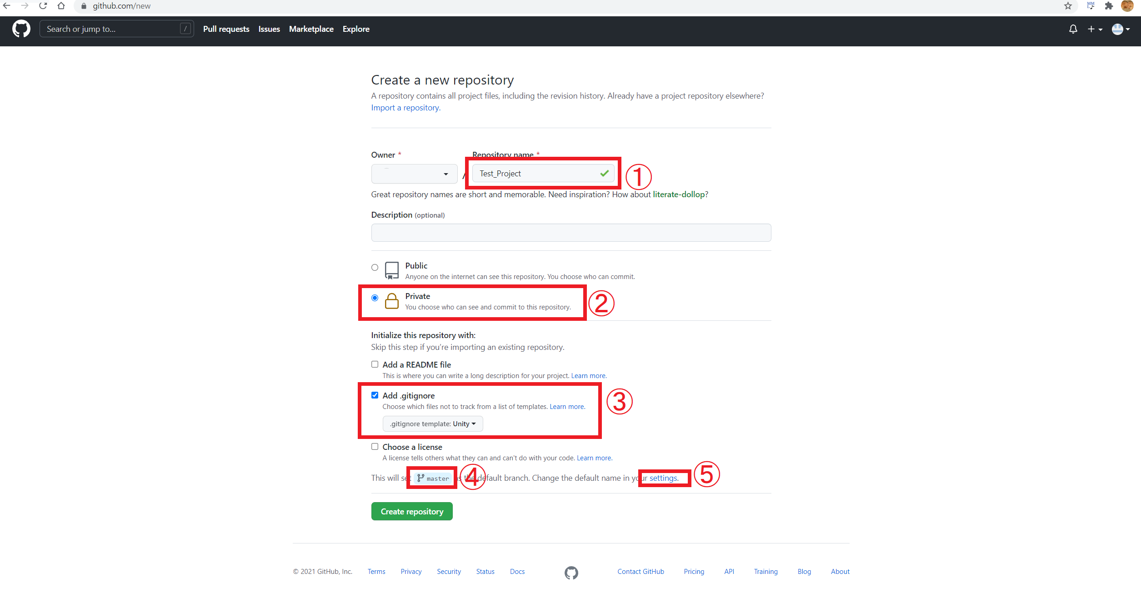Select the Public radio option
This screenshot has width=1141, height=598.
pyautogui.click(x=375, y=267)
